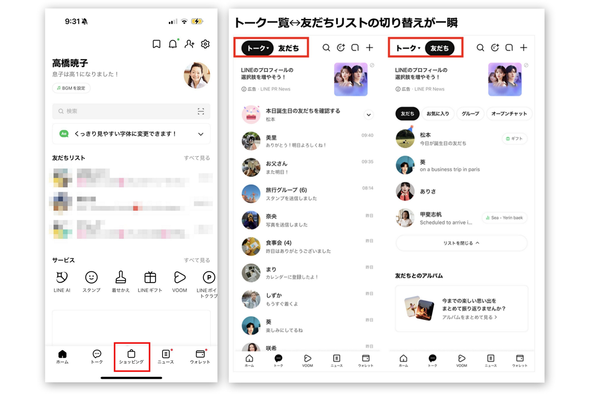Open トーク dropdown in middle screen header

[x=257, y=48]
